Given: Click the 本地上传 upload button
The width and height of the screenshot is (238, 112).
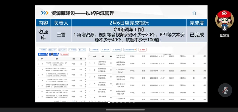Looking at the screenshot, I should pos(105,50).
